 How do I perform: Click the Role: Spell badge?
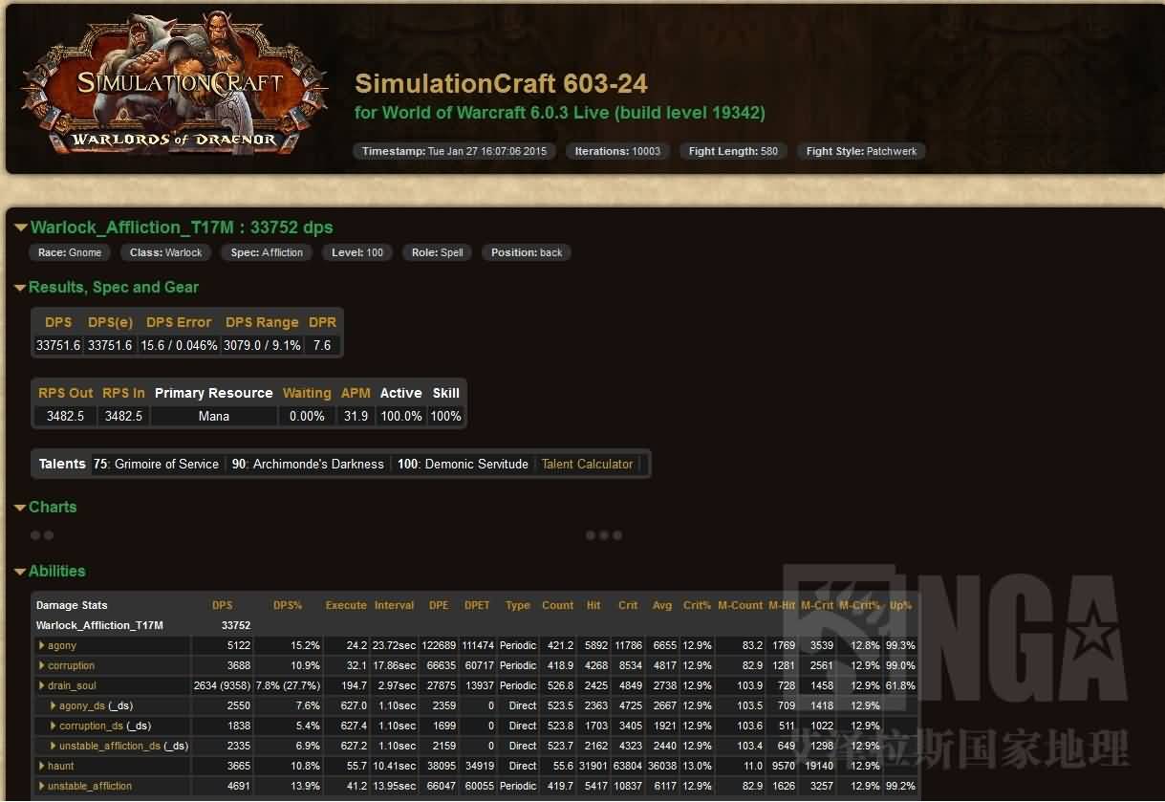click(x=438, y=253)
